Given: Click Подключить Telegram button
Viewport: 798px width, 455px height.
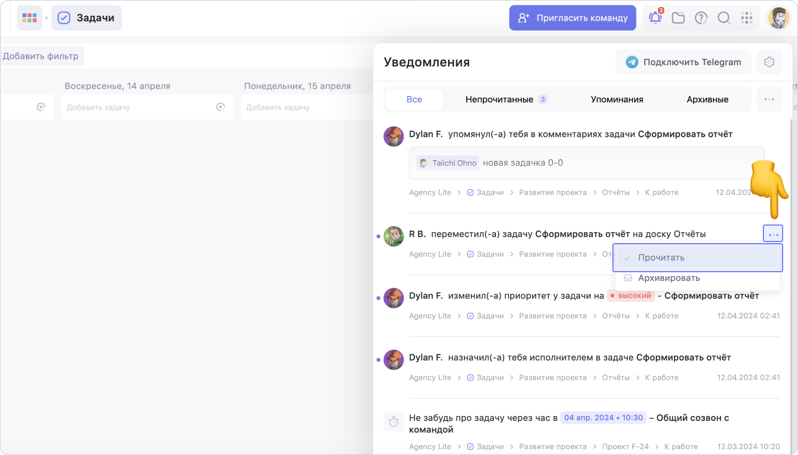Looking at the screenshot, I should [683, 62].
